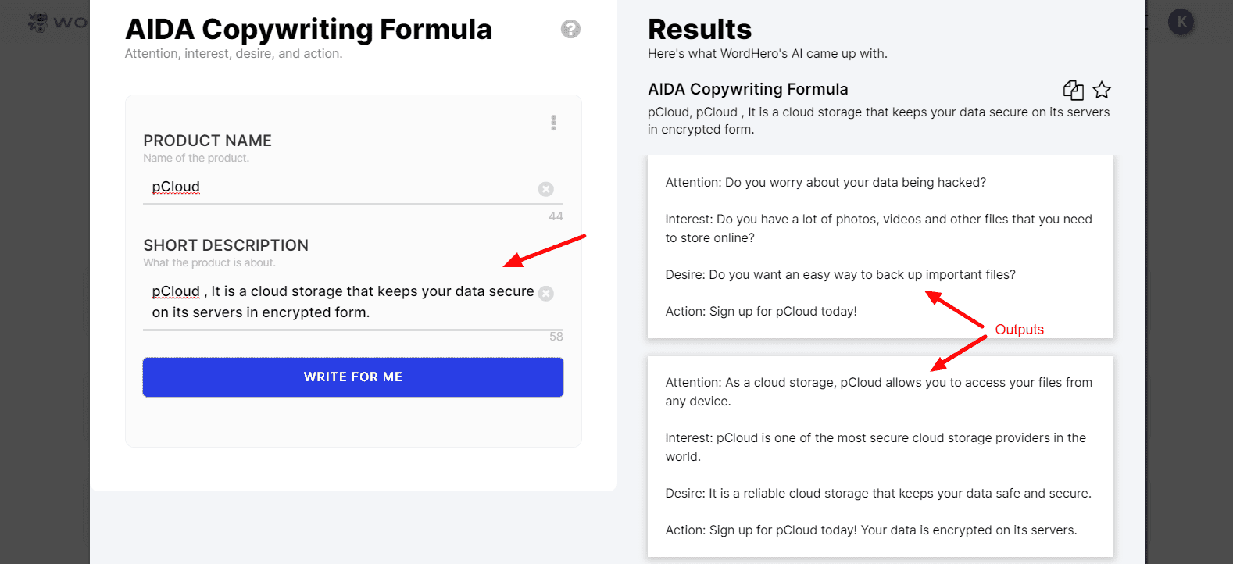The width and height of the screenshot is (1233, 564).
Task: Select the second result card about cloud storage
Action: coord(880,456)
